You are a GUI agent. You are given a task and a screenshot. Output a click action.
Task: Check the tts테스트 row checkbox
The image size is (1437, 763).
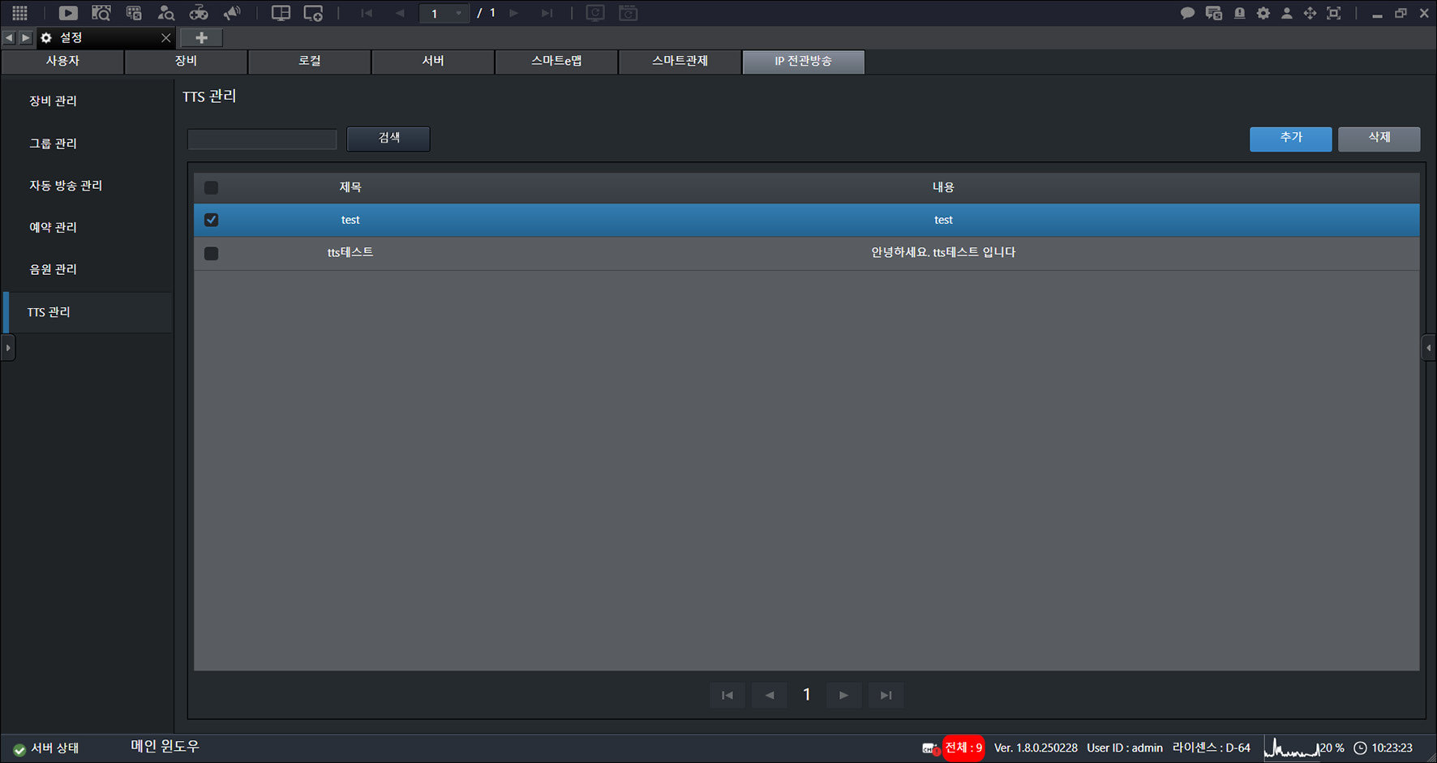coord(212,253)
